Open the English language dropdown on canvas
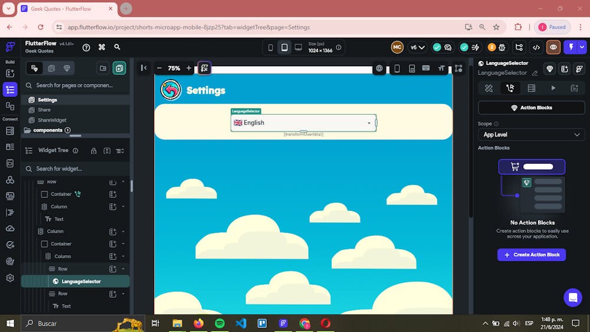Image resolution: width=590 pixels, height=332 pixels. [x=303, y=123]
